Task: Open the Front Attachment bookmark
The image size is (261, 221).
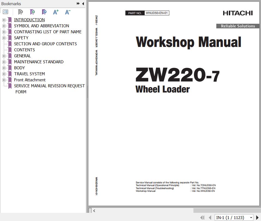Action: [x=30, y=80]
